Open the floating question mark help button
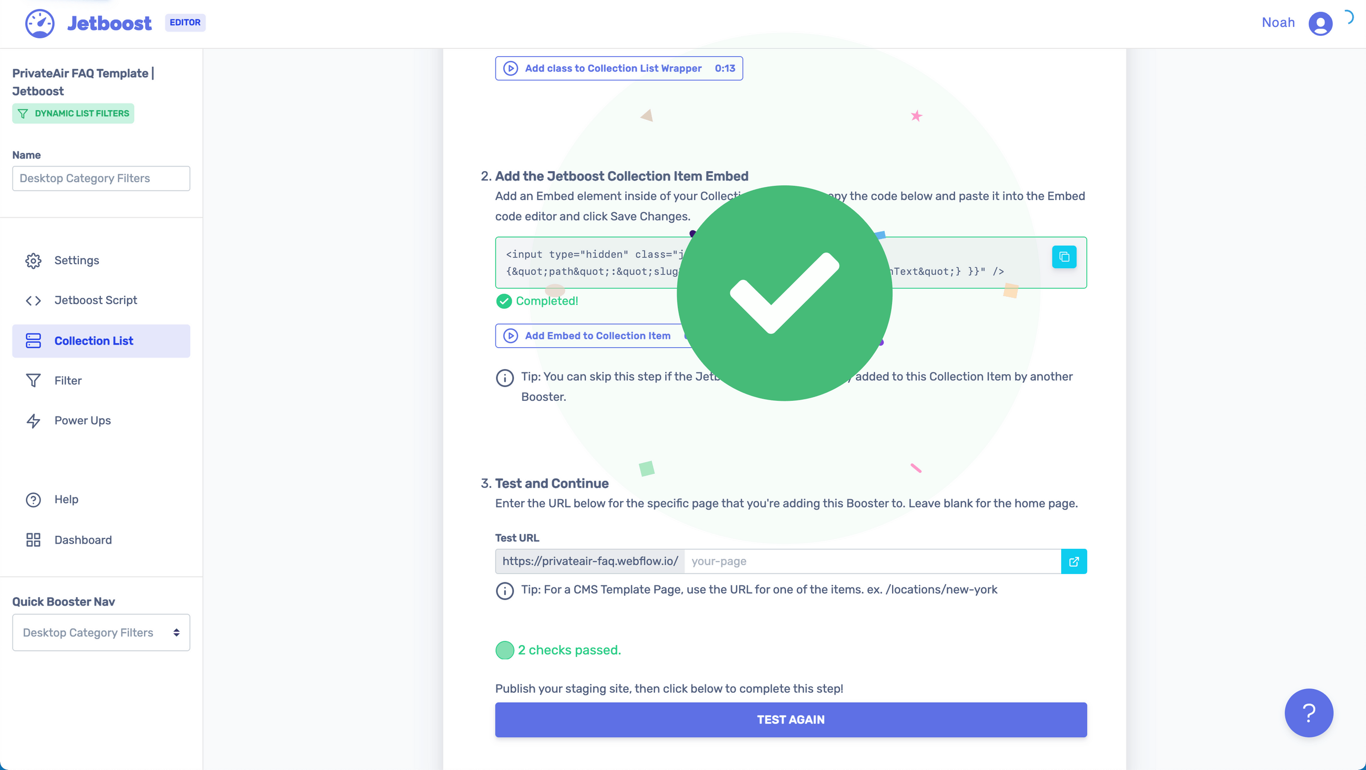This screenshot has height=770, width=1366. (1308, 713)
